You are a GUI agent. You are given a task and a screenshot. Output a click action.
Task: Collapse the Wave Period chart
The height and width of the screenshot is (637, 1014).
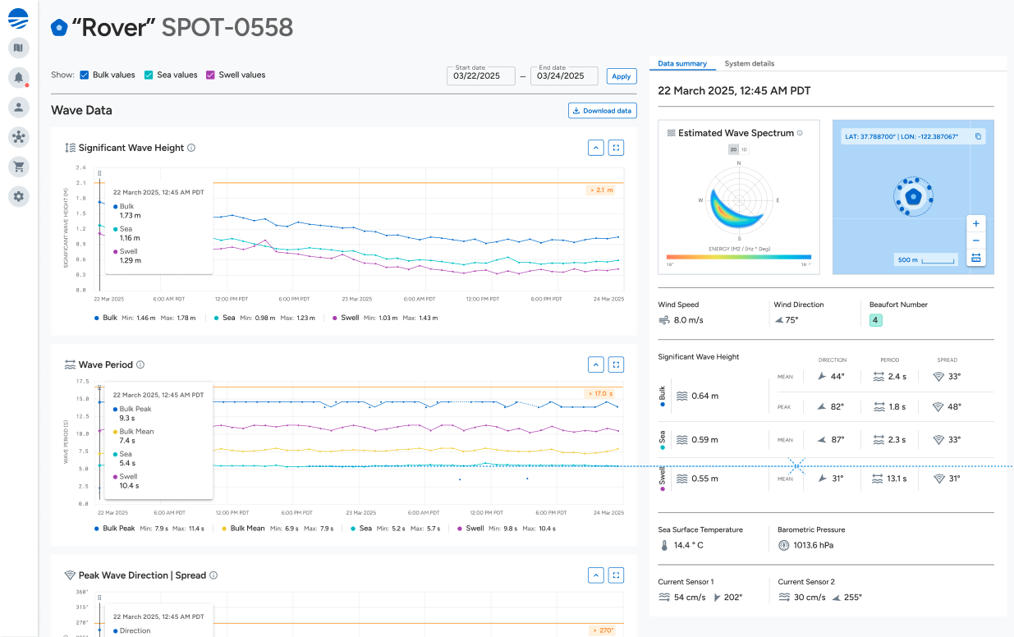(596, 364)
